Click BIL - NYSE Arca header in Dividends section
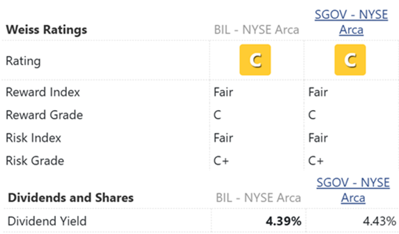The height and width of the screenshot is (234, 399). tap(258, 198)
